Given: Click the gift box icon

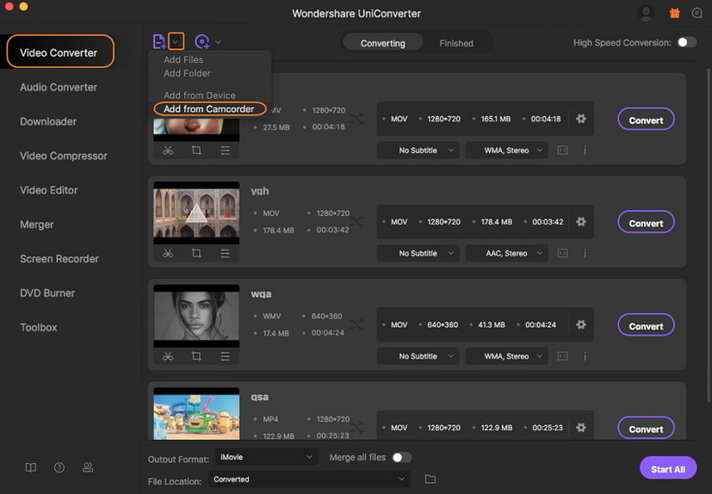Looking at the screenshot, I should click(x=674, y=13).
